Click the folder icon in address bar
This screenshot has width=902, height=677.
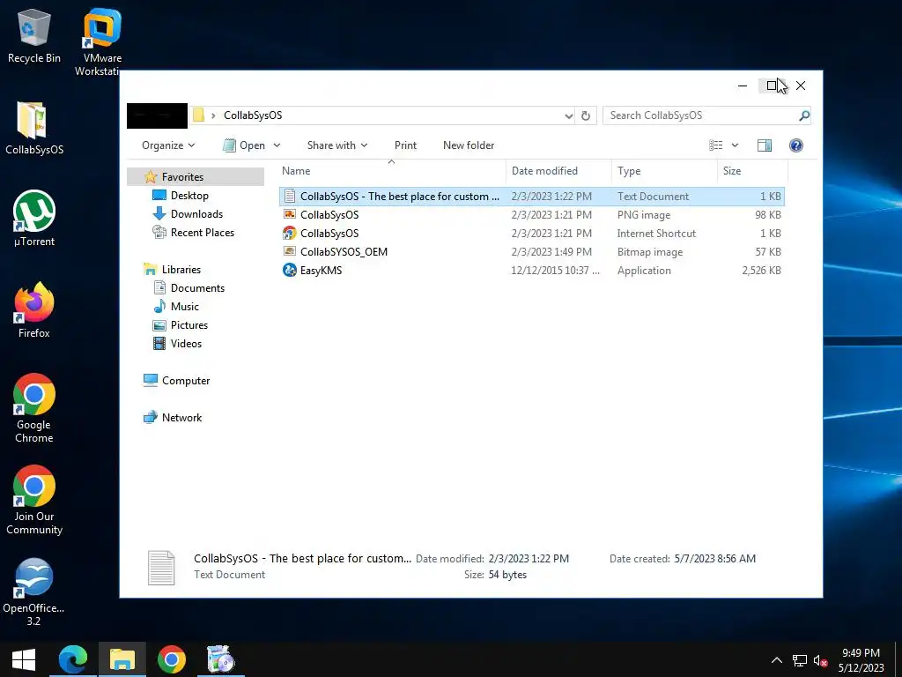[x=198, y=115]
